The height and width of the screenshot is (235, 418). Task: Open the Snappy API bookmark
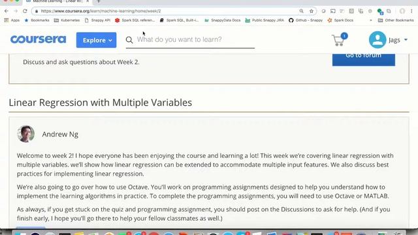[x=97, y=20]
